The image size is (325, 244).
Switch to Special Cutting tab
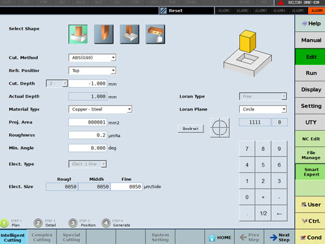(71, 237)
